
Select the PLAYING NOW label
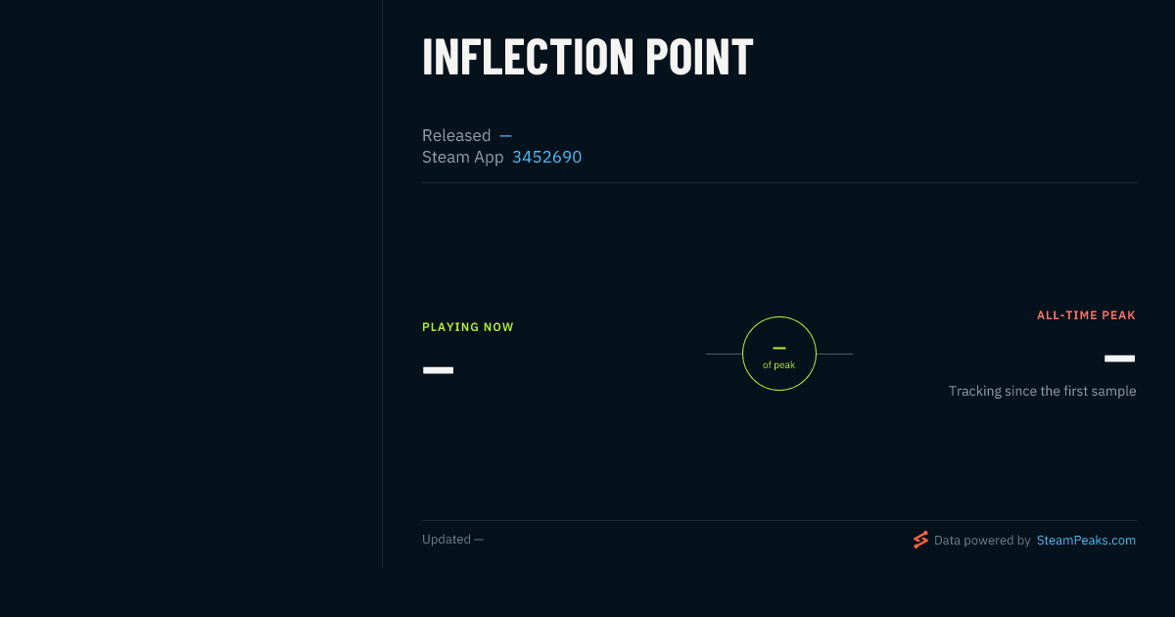[x=468, y=327]
